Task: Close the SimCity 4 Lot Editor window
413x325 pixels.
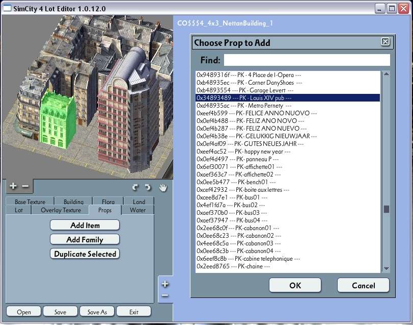Action: pyautogui.click(x=403, y=9)
